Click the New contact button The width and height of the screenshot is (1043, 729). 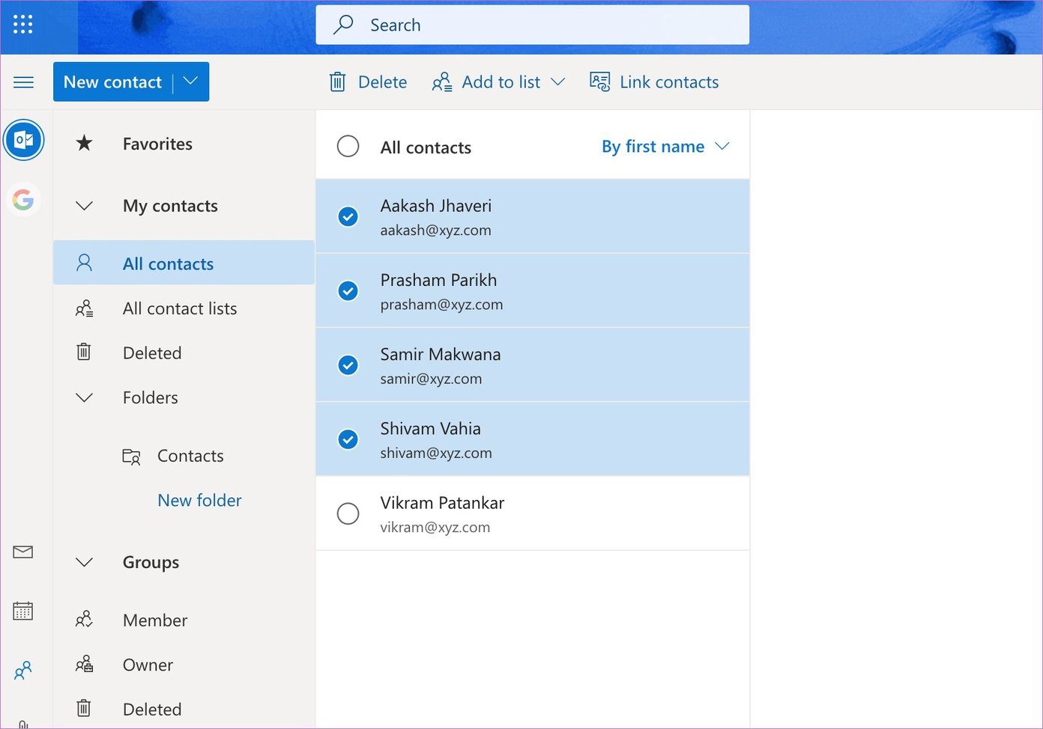(113, 82)
